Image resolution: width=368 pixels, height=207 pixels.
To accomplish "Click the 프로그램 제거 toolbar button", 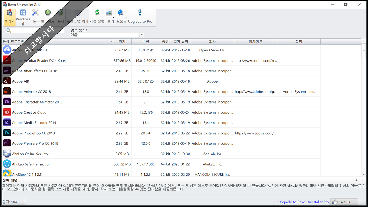I will [x=77, y=17].
